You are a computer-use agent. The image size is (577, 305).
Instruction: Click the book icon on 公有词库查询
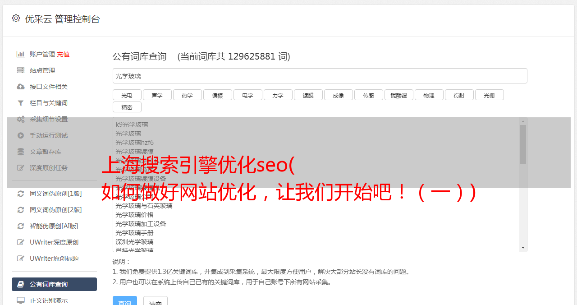(21, 284)
